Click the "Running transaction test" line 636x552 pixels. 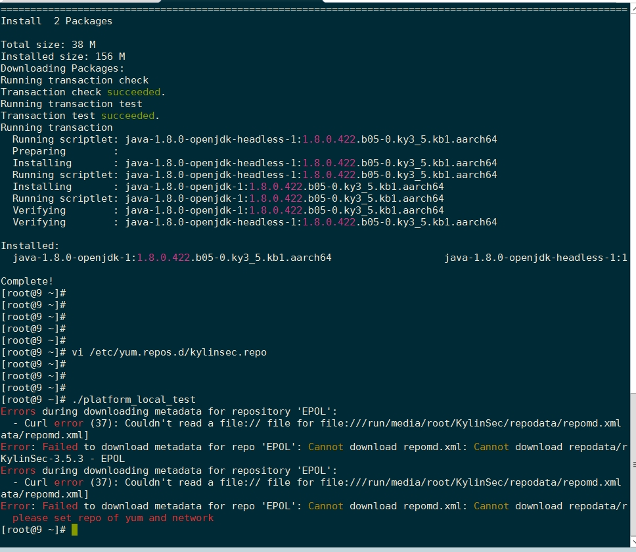[71, 104]
